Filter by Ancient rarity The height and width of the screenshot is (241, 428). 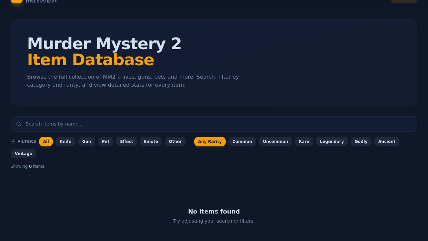pos(387,142)
